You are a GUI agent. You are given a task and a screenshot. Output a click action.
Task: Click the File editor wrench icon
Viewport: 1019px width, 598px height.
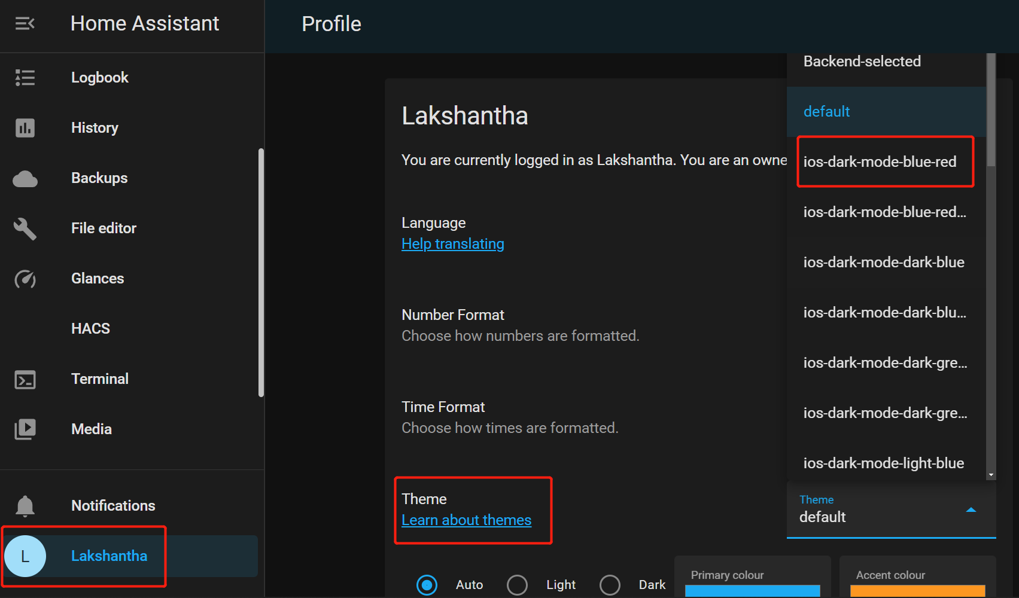pos(25,228)
